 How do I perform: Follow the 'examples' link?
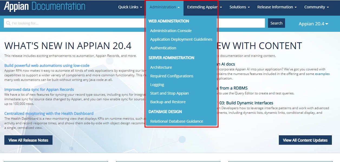[x=322, y=74]
